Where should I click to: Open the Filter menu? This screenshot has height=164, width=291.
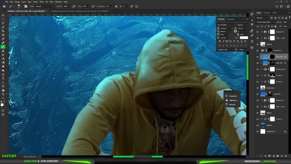pos(41,2)
